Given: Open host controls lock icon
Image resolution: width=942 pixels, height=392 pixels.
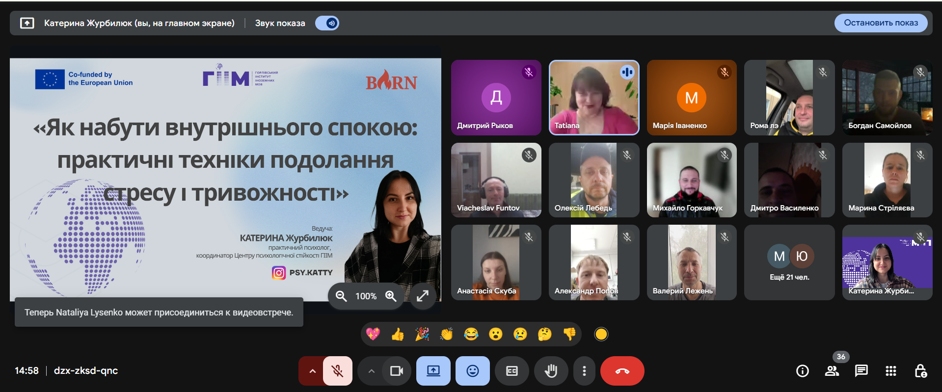Looking at the screenshot, I should pyautogui.click(x=920, y=371).
